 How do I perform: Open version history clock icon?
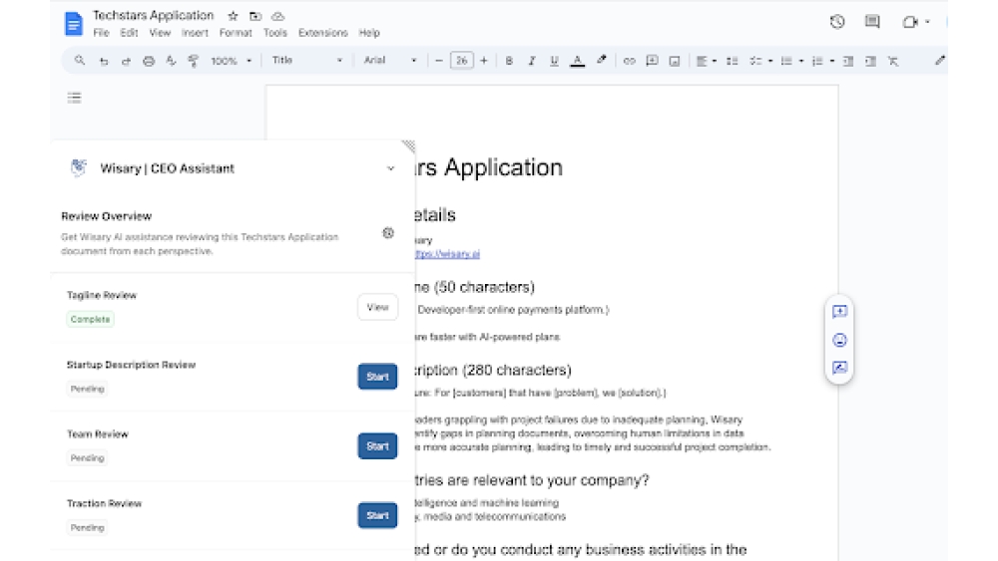click(x=837, y=22)
